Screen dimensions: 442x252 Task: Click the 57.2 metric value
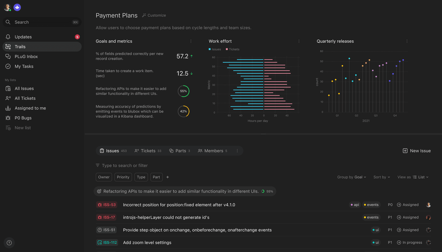pyautogui.click(x=182, y=56)
